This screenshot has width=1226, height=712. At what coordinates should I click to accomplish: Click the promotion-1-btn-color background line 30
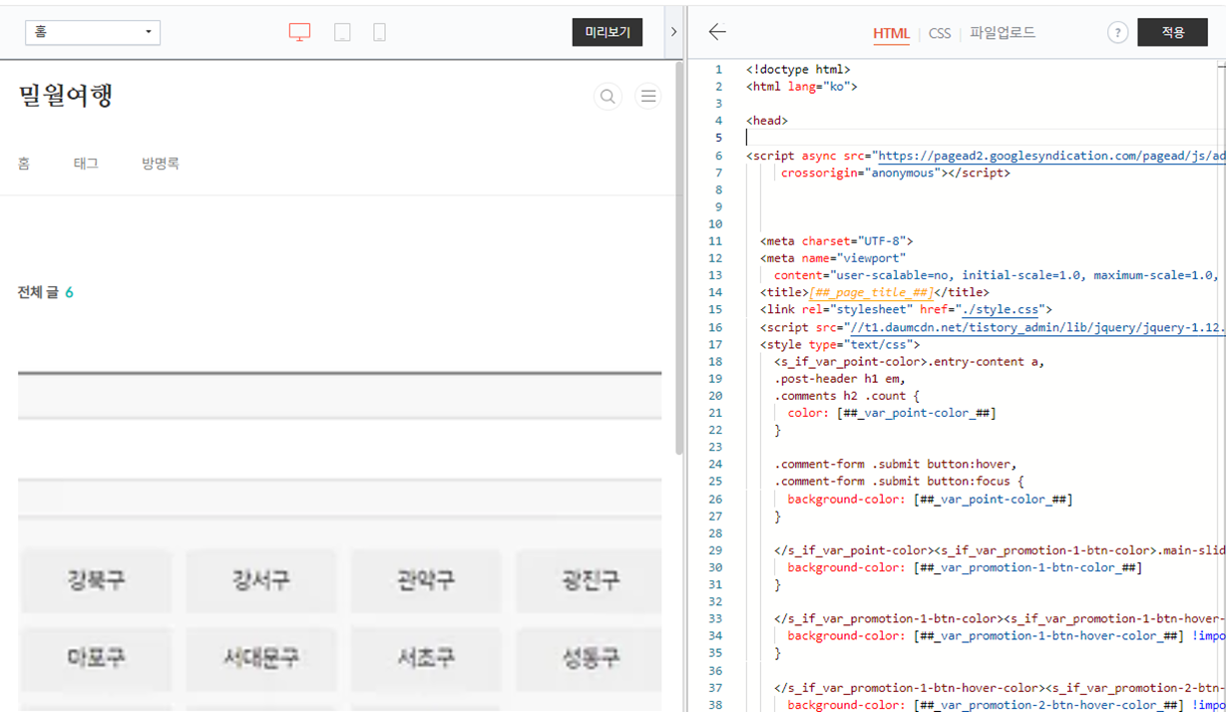point(965,567)
